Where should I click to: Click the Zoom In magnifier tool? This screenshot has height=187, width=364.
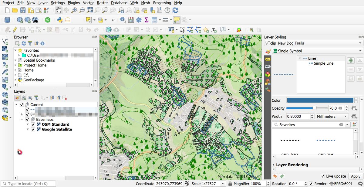(x=74, y=10)
